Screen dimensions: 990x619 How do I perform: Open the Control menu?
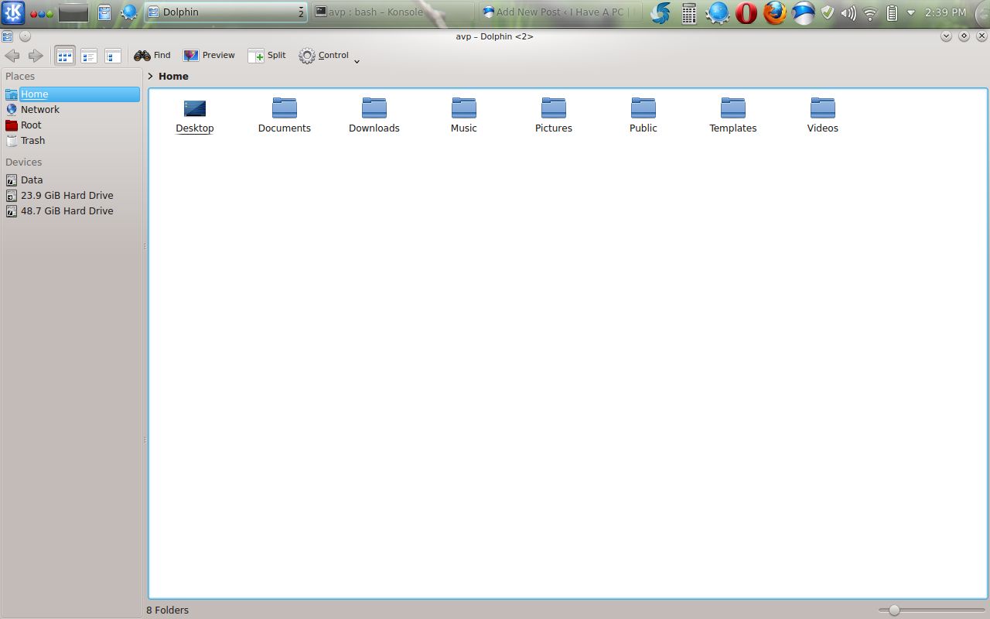pos(324,56)
